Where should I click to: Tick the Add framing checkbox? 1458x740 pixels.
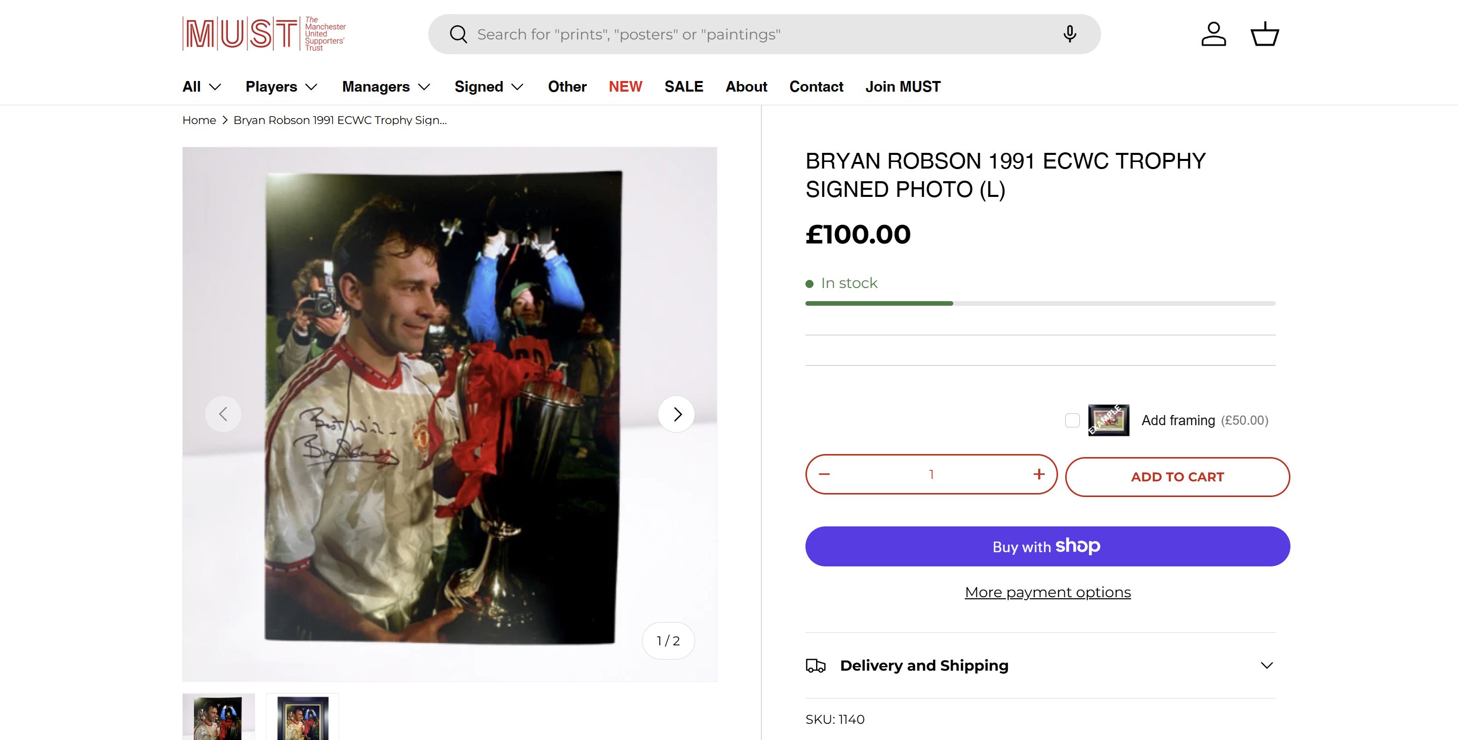(1072, 420)
